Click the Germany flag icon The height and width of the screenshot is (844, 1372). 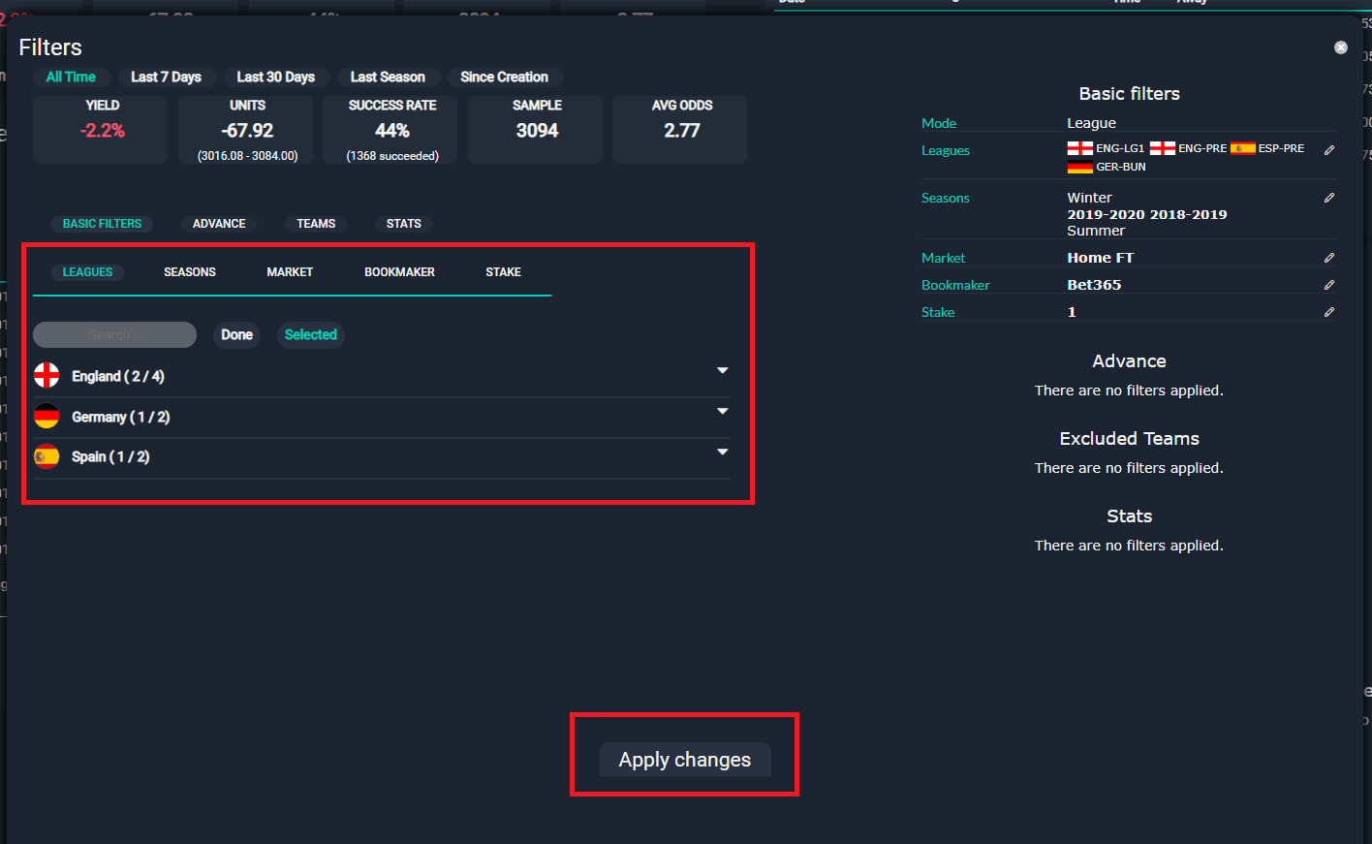pos(47,417)
